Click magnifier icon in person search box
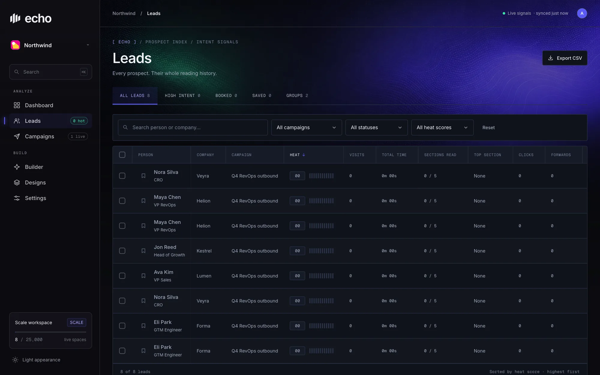The width and height of the screenshot is (600, 375). tap(125, 127)
